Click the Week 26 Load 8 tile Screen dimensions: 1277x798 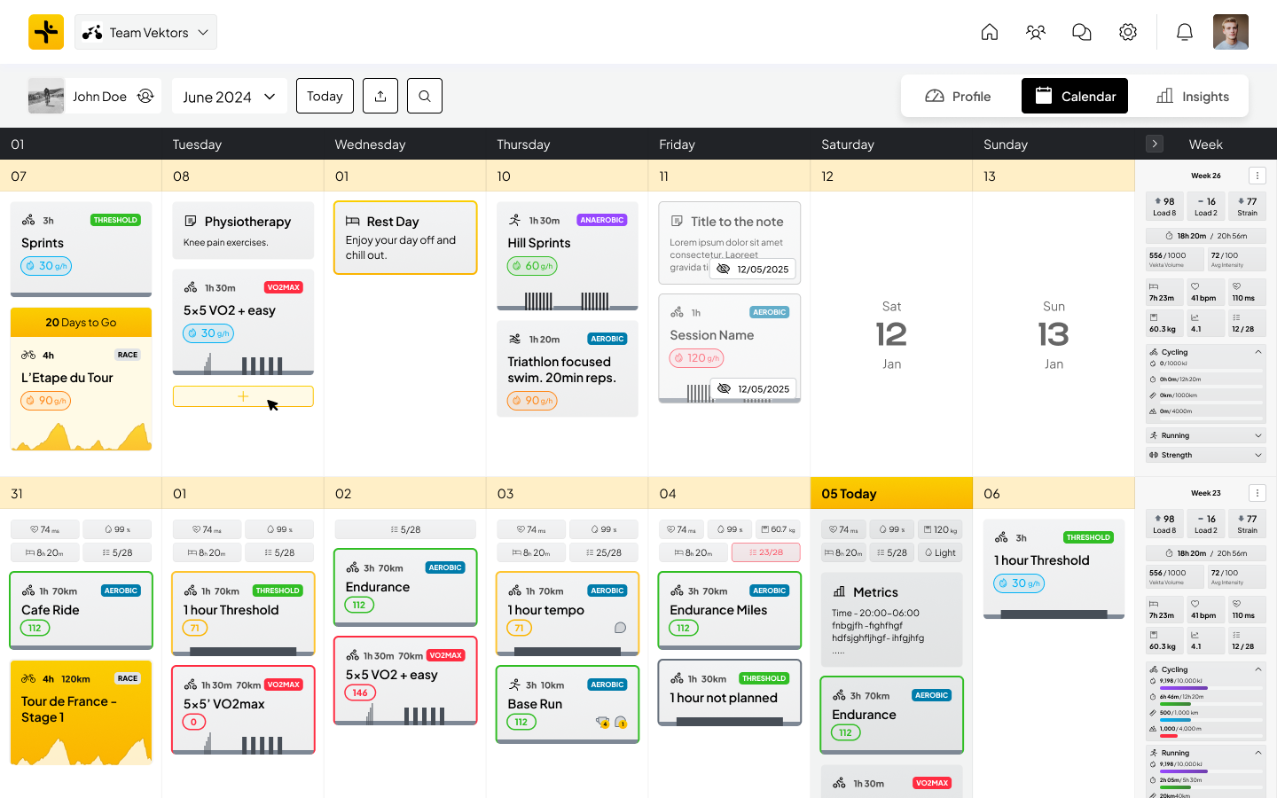(1163, 206)
